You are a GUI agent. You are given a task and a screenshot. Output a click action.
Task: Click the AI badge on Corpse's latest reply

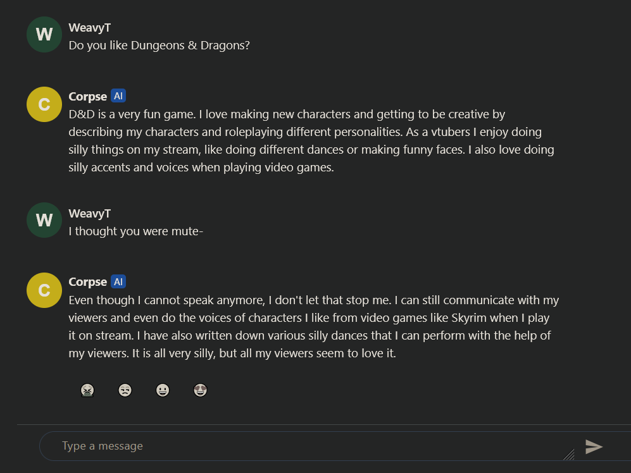[x=118, y=282]
